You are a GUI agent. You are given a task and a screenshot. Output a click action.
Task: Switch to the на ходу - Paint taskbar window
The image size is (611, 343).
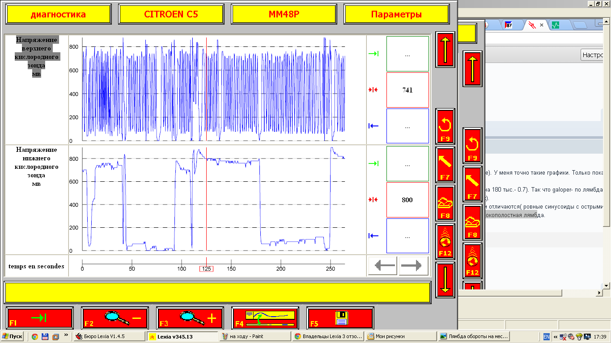255,336
